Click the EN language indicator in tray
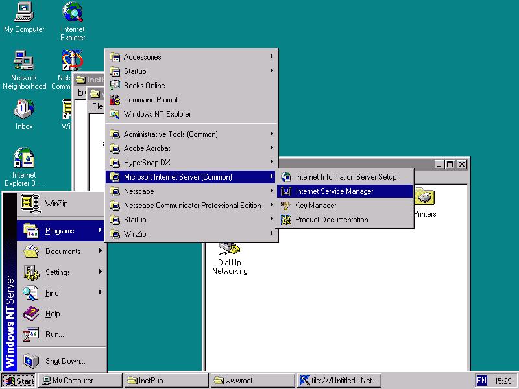This screenshot has width=519, height=389. click(x=482, y=381)
